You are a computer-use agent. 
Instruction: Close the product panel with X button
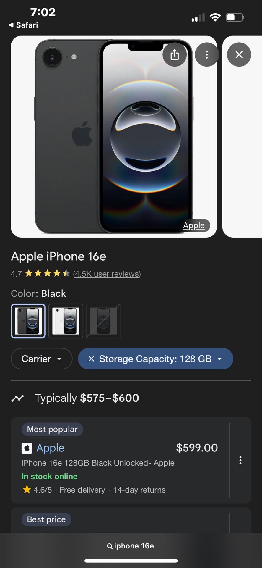pyautogui.click(x=239, y=55)
